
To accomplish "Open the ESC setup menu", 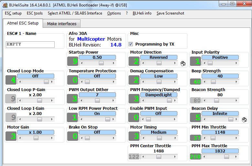I will coord(13,13).
